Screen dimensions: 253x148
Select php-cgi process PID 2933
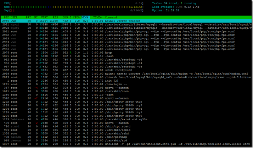pos(126,38)
